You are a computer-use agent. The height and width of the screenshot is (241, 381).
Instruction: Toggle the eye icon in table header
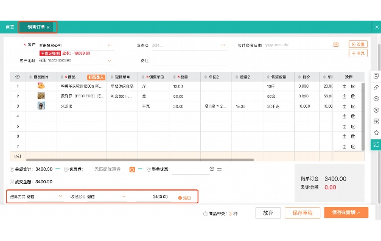[18, 77]
